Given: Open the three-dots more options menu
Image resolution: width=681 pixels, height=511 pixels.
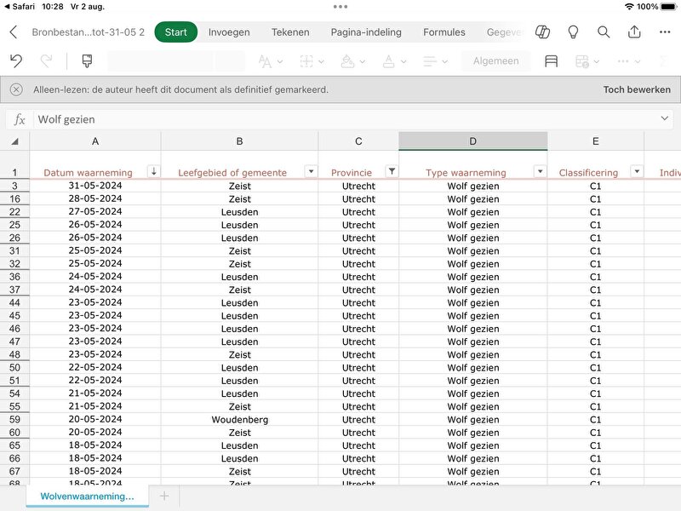Looking at the screenshot, I should (x=665, y=32).
